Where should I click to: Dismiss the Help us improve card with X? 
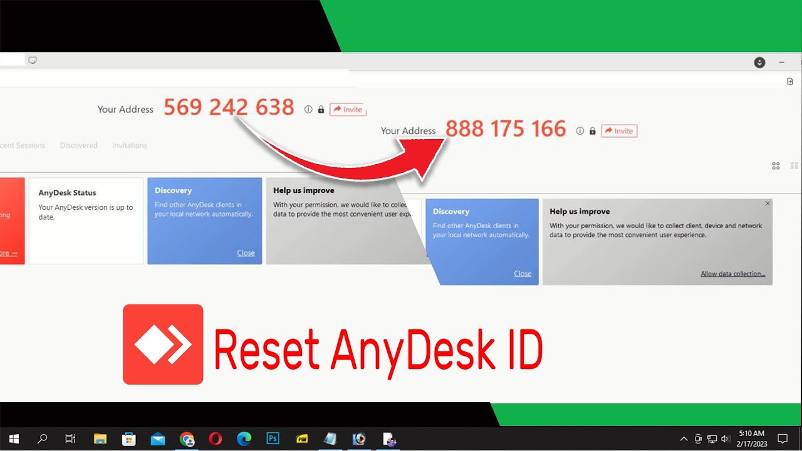(768, 204)
